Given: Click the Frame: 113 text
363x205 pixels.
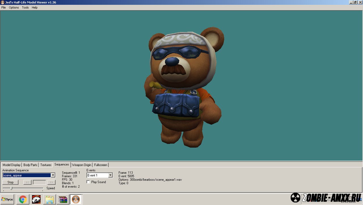Looking at the screenshot, I should point(126,173).
